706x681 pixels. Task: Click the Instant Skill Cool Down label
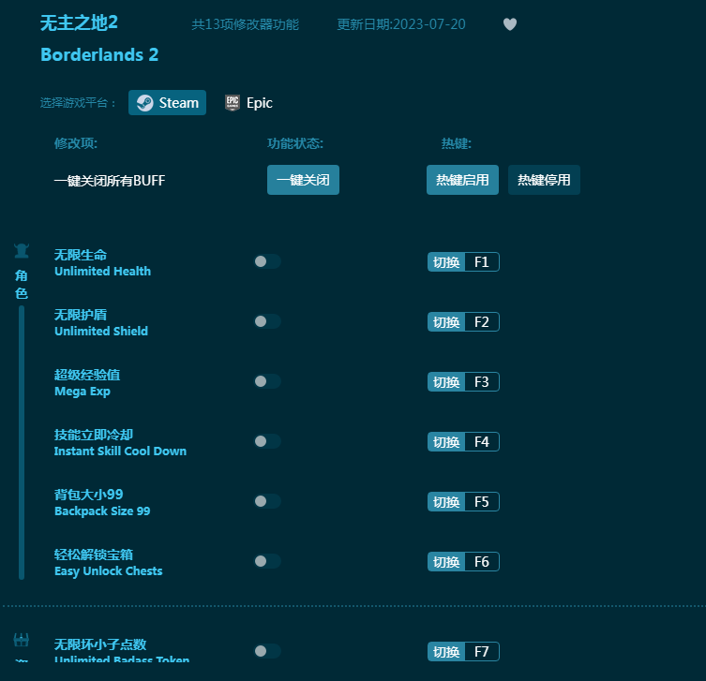click(120, 452)
